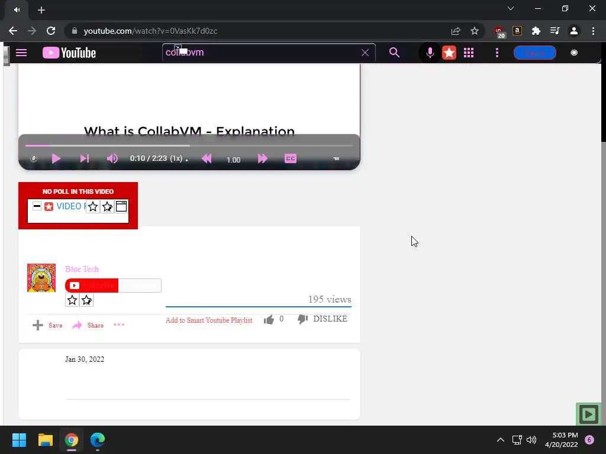Open the uBlock Origin extension icon

click(x=498, y=32)
